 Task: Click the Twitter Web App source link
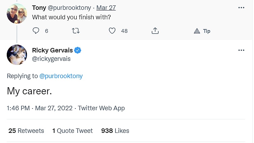(x=101, y=108)
